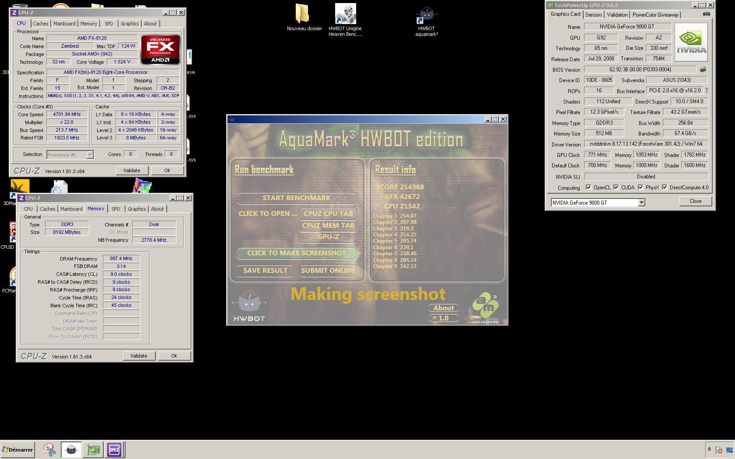
Task: Click Validate in lower CPU-Z Memory window
Action: pos(139,356)
